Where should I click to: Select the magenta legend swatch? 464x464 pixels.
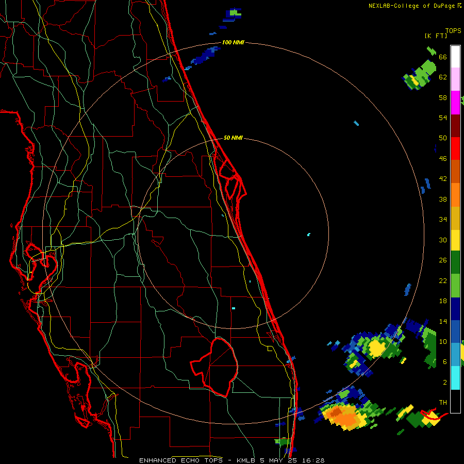[x=455, y=103]
